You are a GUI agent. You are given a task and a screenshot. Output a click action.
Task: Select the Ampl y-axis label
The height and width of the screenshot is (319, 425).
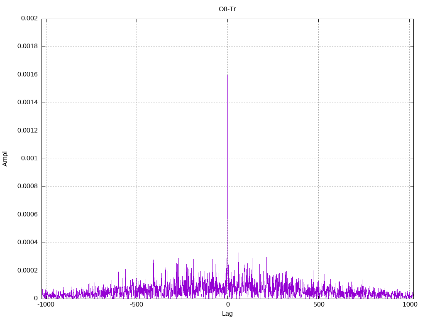5,159
